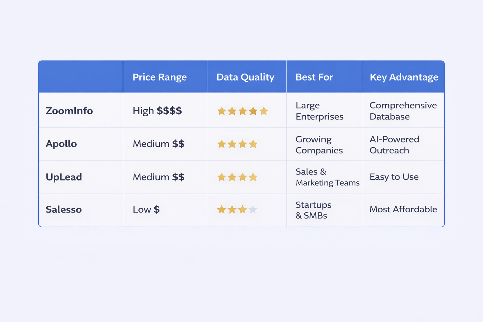Screen dimensions: 483x322
Task: Click the first star in Apollo row
Action: pyautogui.click(x=222, y=144)
